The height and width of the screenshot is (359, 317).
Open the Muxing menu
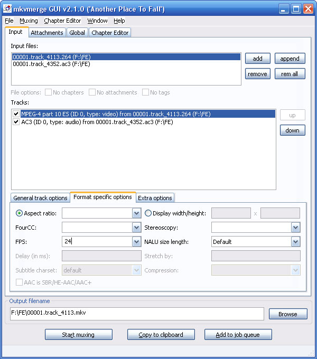tap(29, 21)
